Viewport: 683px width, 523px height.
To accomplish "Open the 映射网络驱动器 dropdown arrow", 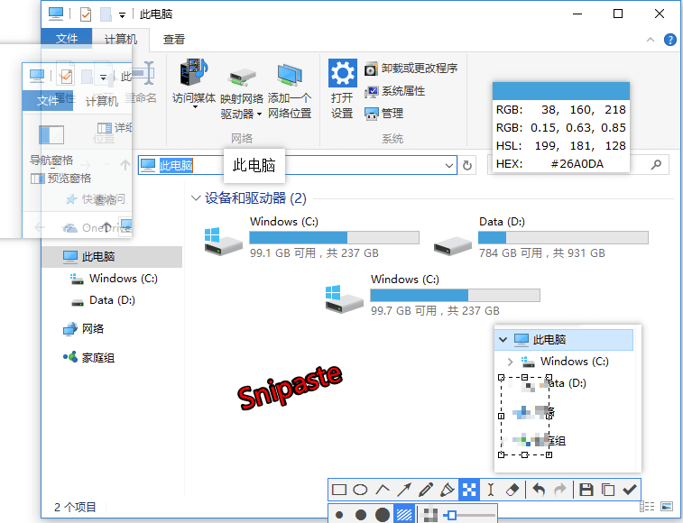I will click(259, 115).
